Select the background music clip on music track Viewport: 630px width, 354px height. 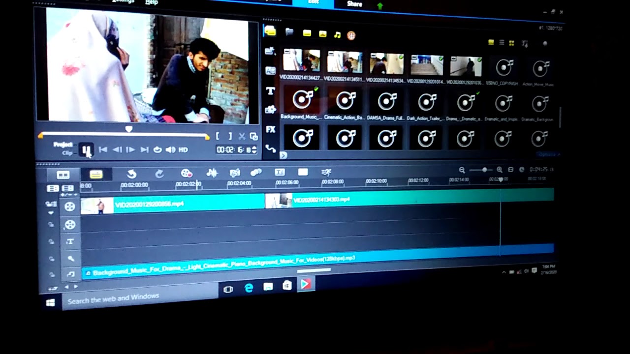[317, 261]
